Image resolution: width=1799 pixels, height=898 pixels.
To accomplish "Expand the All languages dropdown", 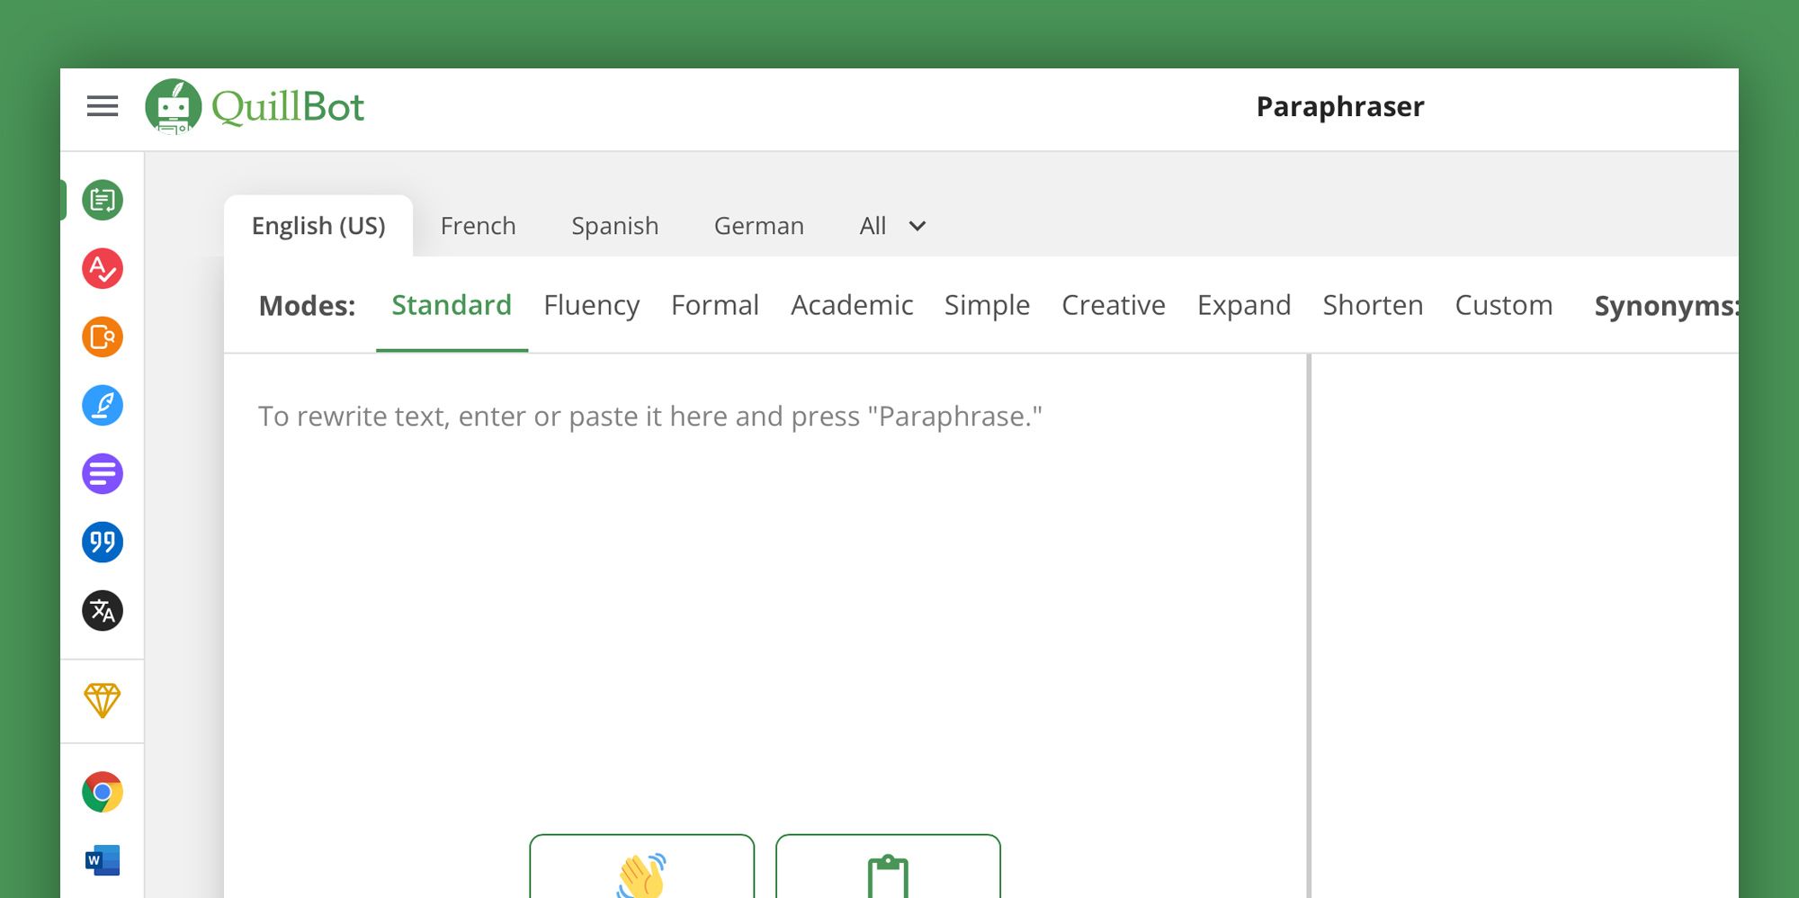I will coord(892,226).
